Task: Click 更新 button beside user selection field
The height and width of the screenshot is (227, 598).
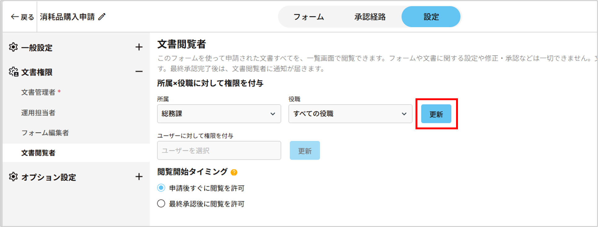Action: [305, 151]
